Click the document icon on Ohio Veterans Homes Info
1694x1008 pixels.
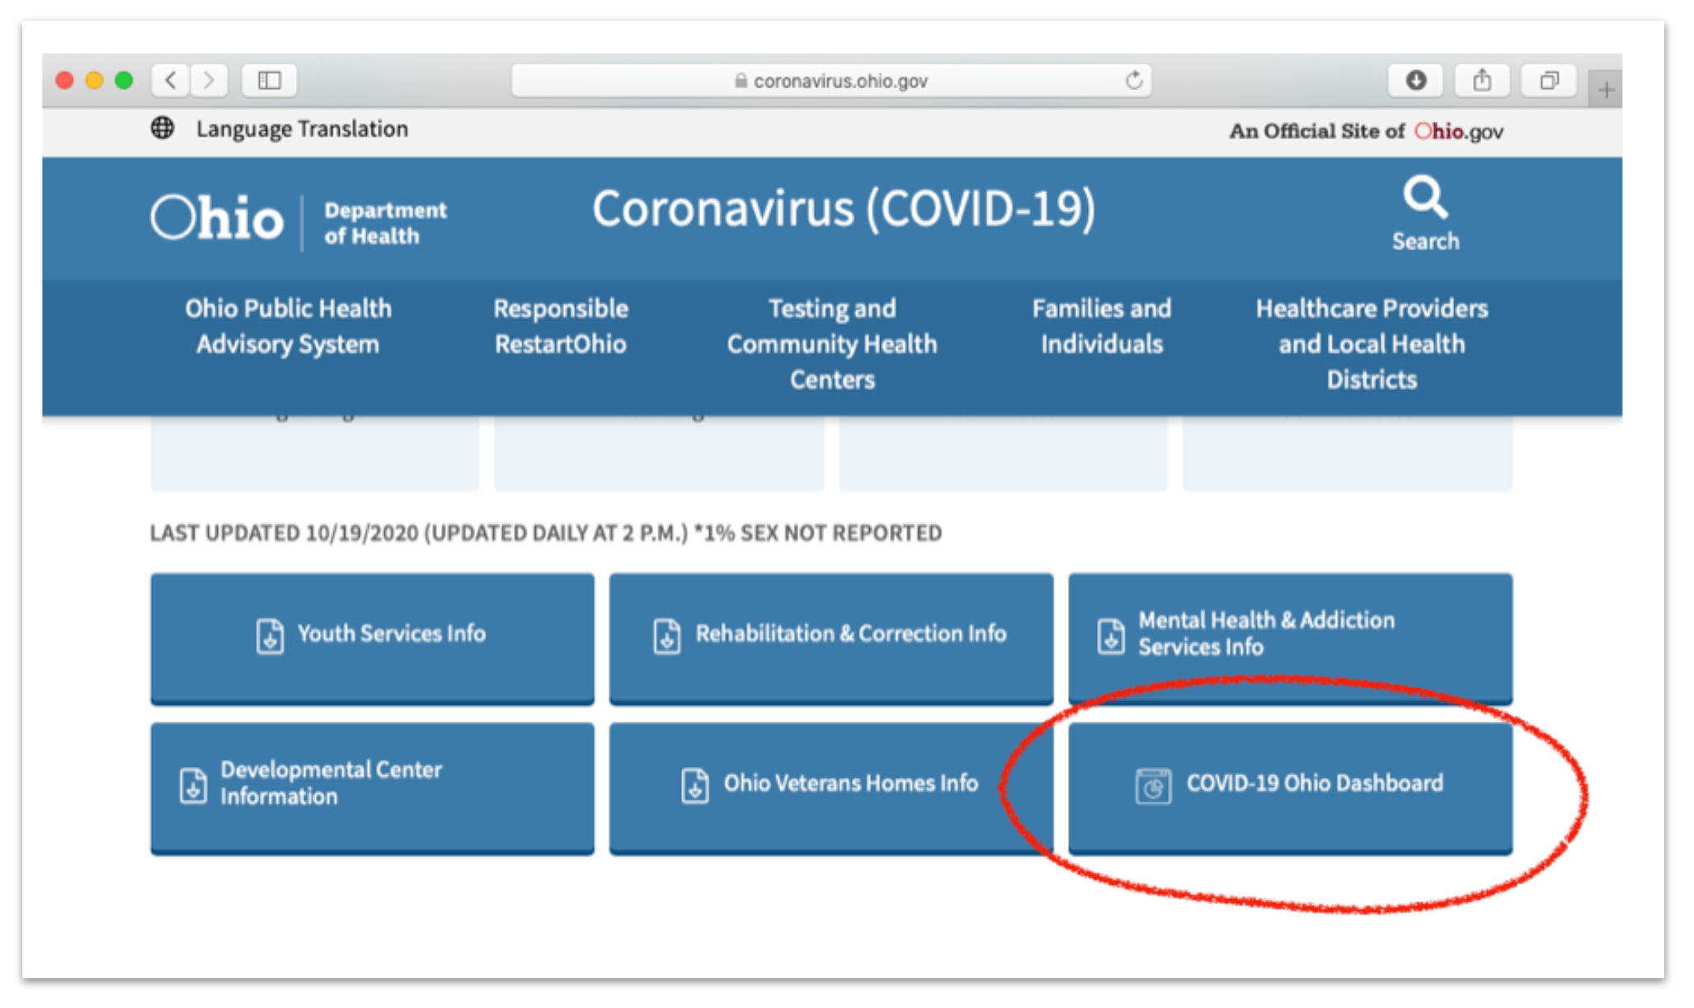(694, 784)
